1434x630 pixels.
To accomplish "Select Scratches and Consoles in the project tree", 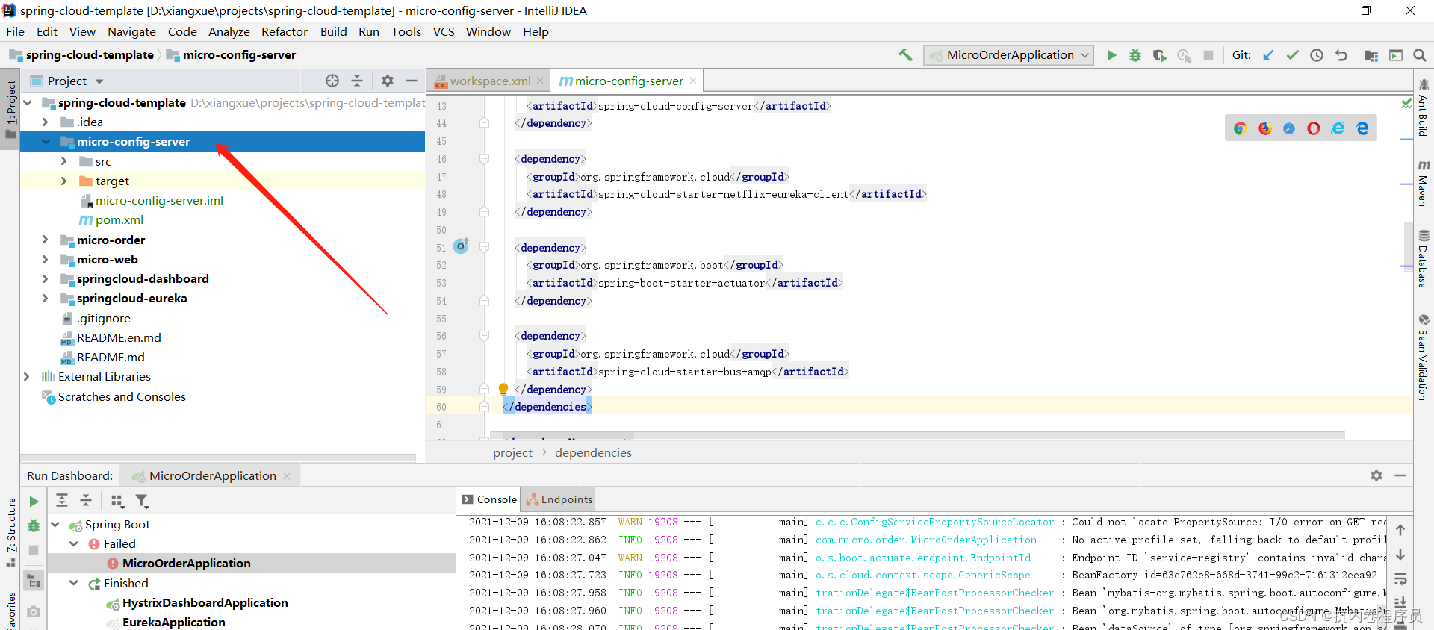I will tap(122, 396).
